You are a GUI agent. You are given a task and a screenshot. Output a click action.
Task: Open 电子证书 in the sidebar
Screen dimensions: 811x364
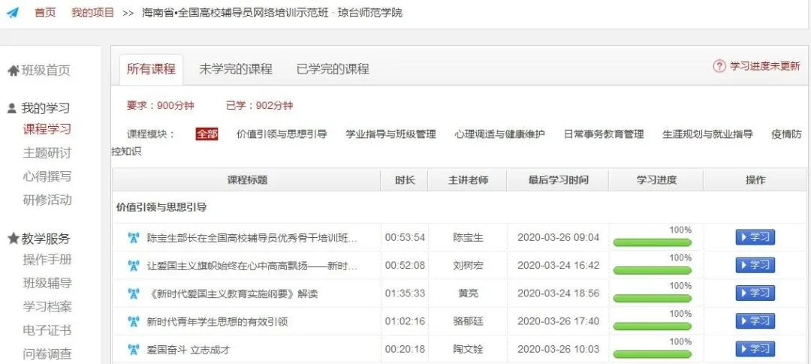pos(47,330)
